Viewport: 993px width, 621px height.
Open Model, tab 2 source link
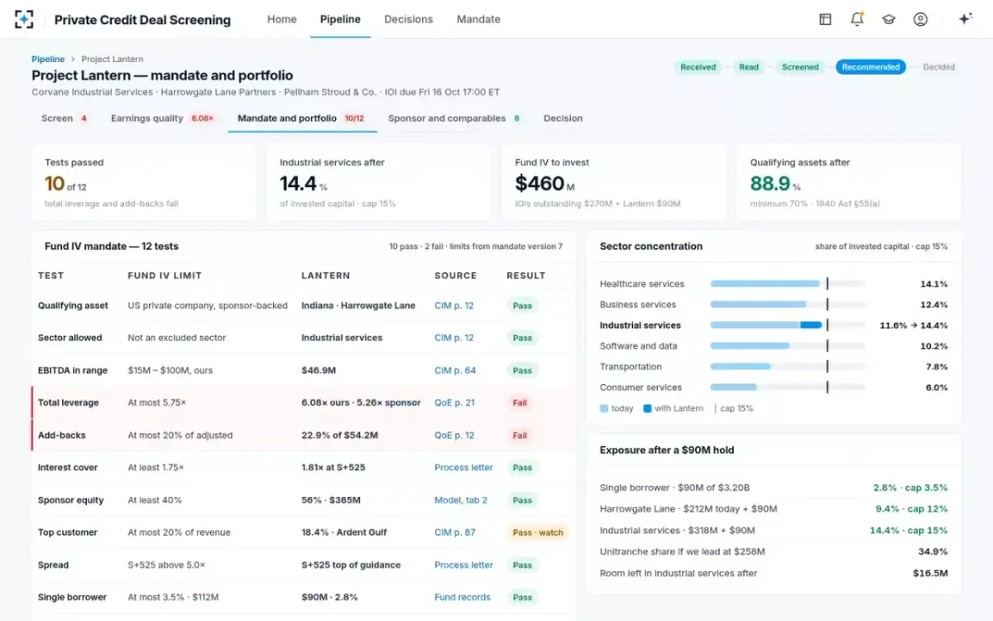click(461, 500)
